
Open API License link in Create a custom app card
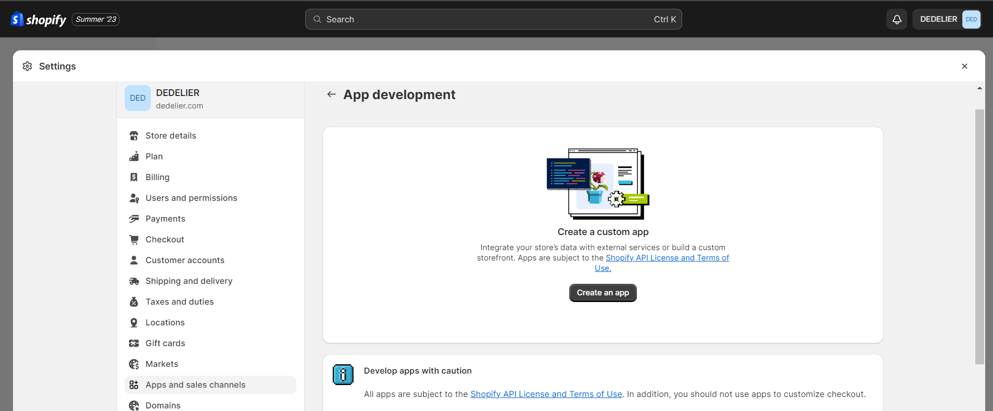coord(667,258)
